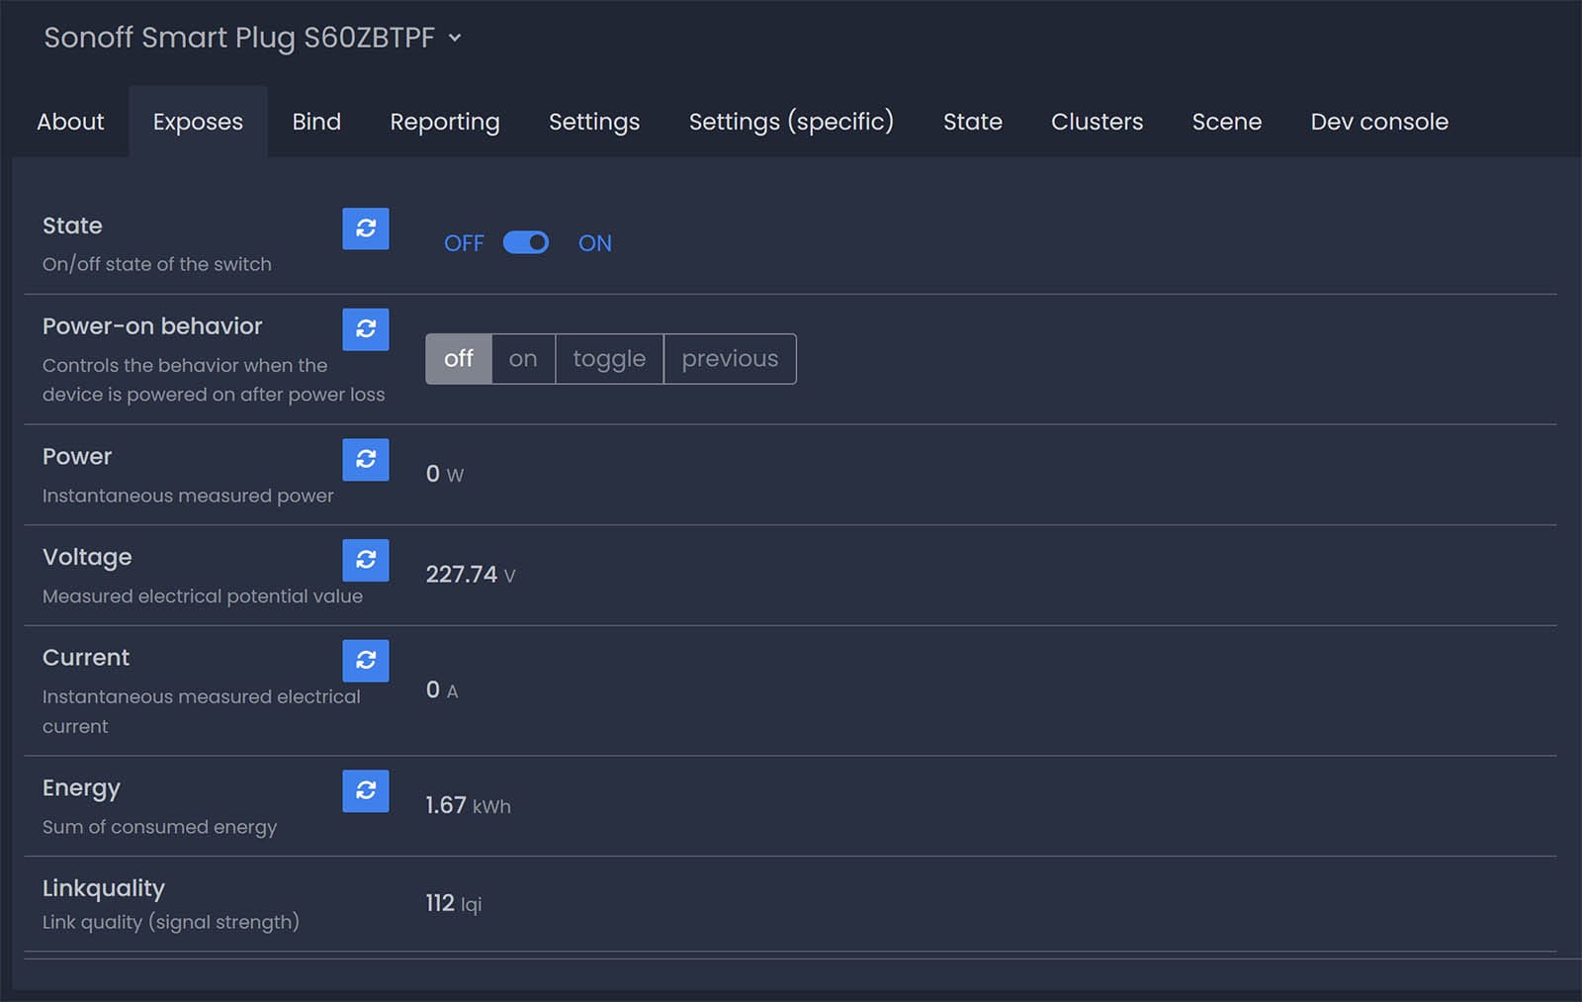Refresh the Energy reading
Image resolution: width=1582 pixels, height=1002 pixels.
click(365, 791)
